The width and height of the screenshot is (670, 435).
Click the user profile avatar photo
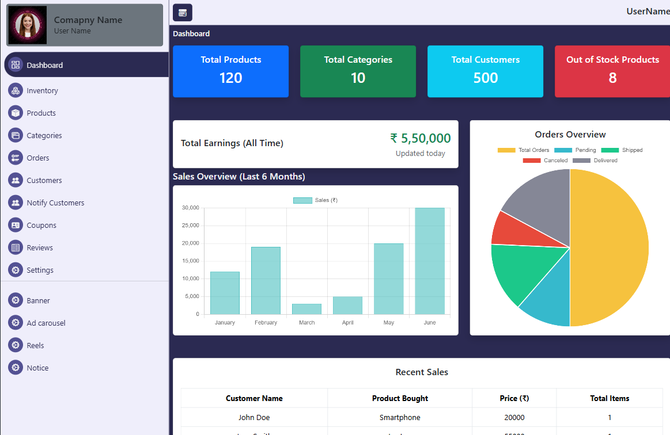pyautogui.click(x=27, y=25)
